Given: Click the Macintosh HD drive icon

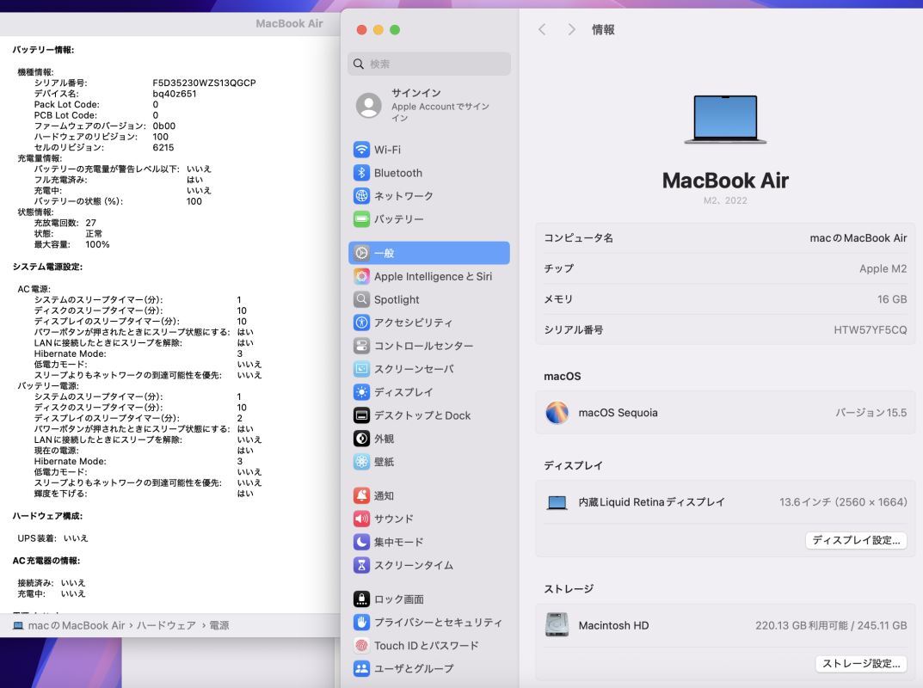Looking at the screenshot, I should tap(557, 625).
